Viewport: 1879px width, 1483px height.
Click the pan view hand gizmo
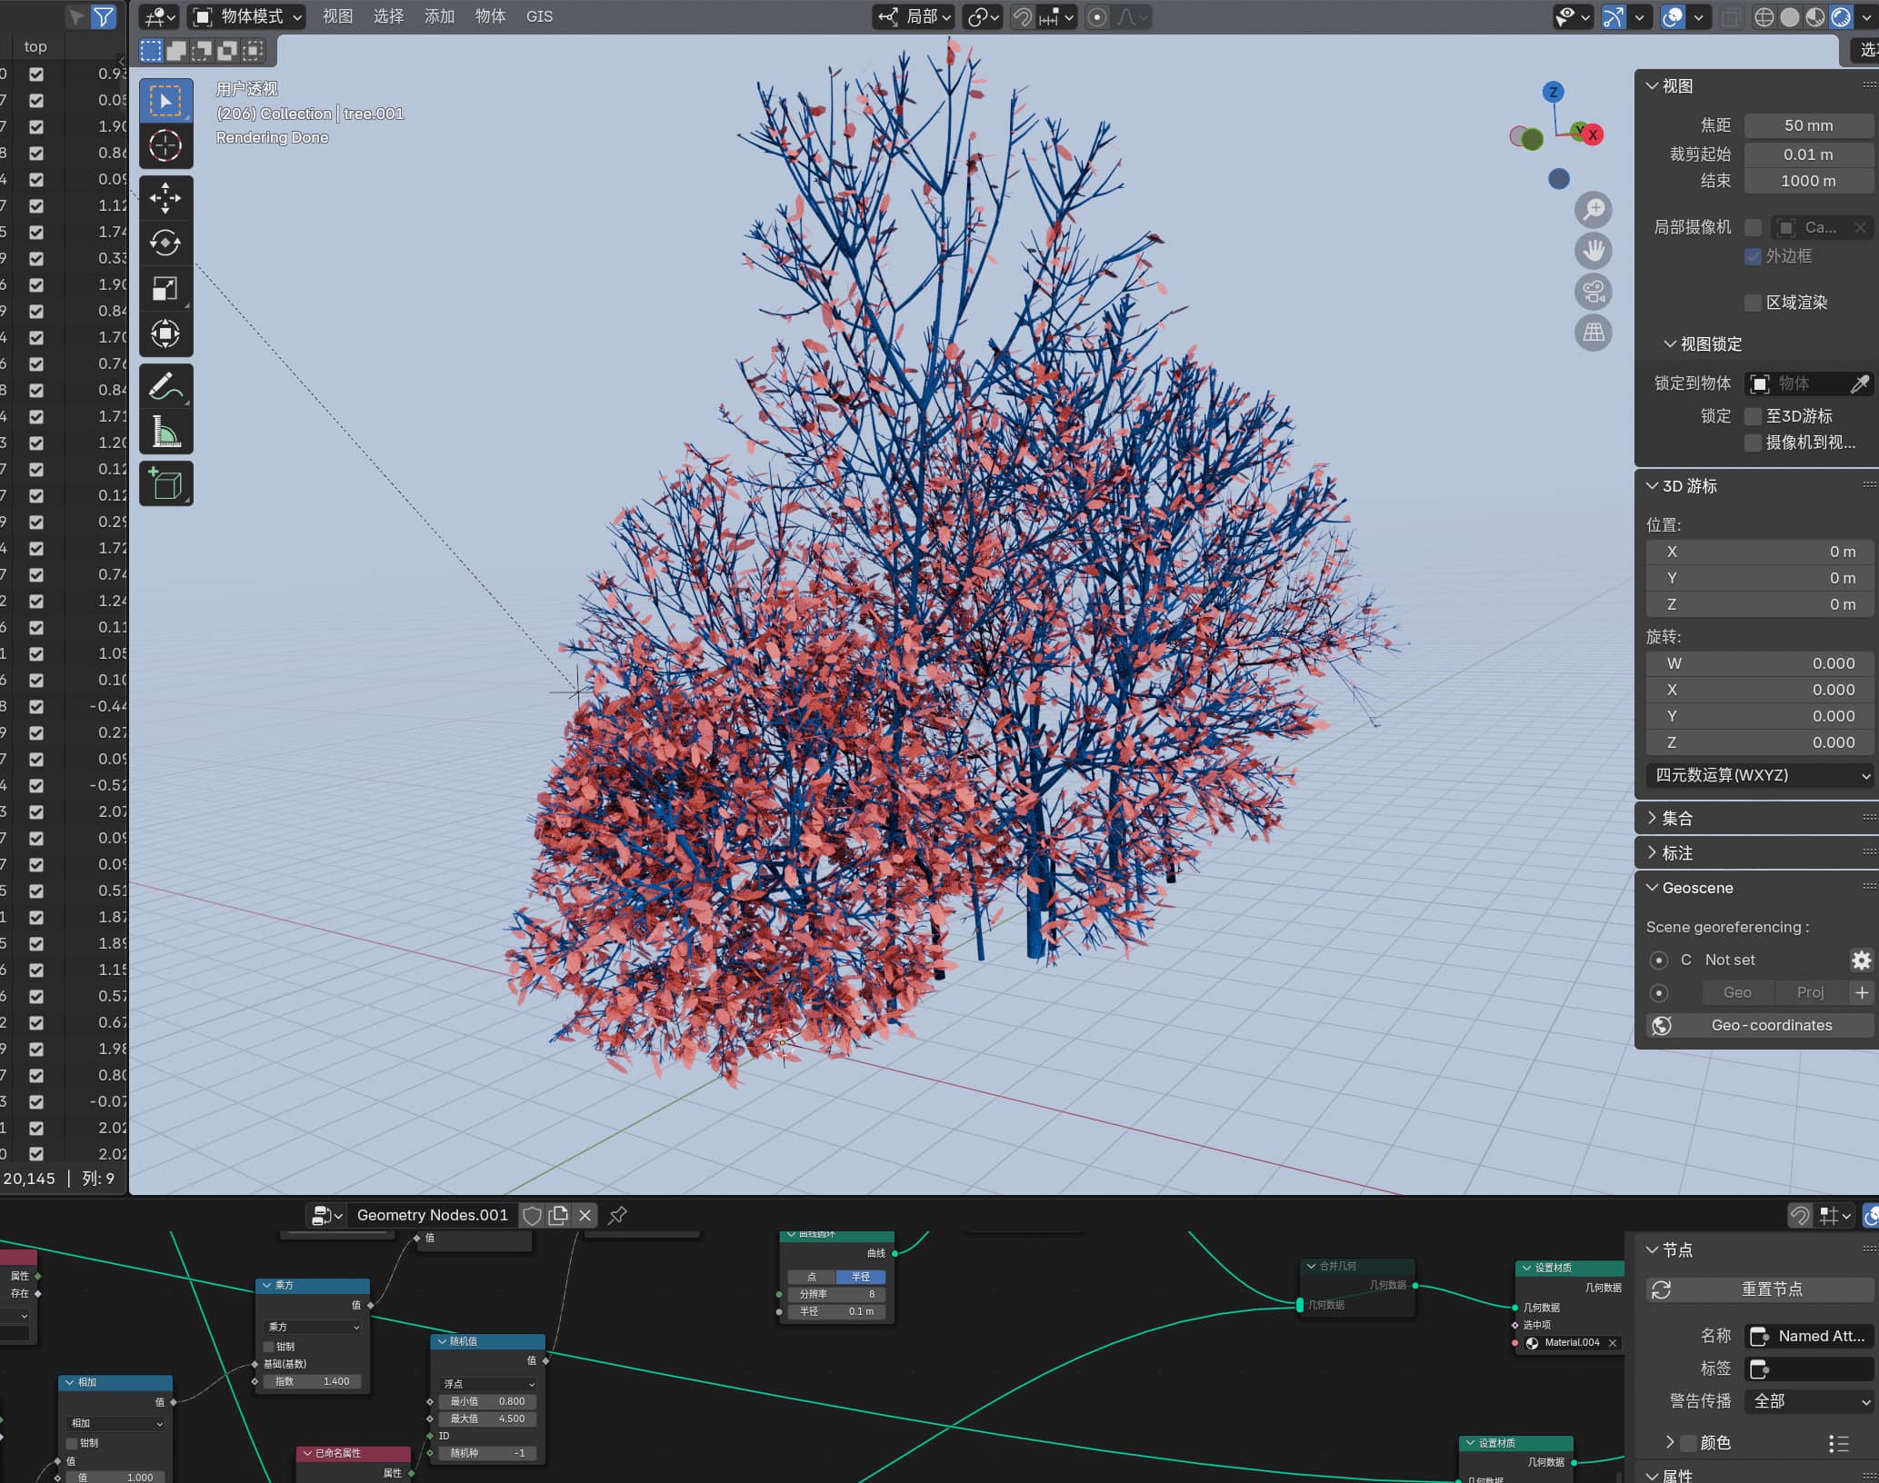click(1594, 251)
